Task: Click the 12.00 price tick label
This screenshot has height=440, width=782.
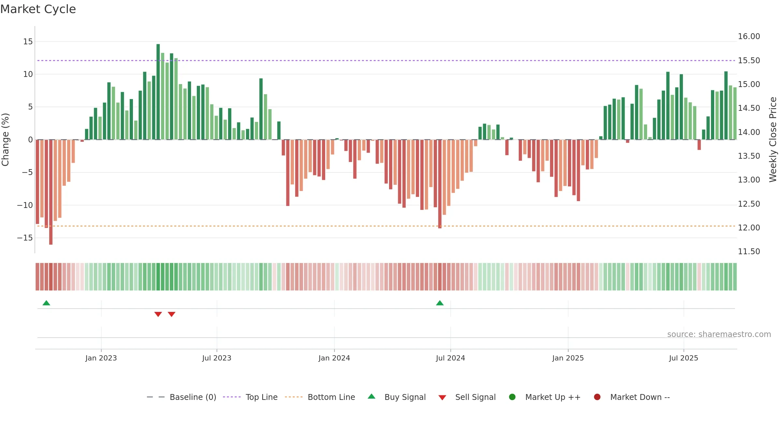Action: click(749, 228)
